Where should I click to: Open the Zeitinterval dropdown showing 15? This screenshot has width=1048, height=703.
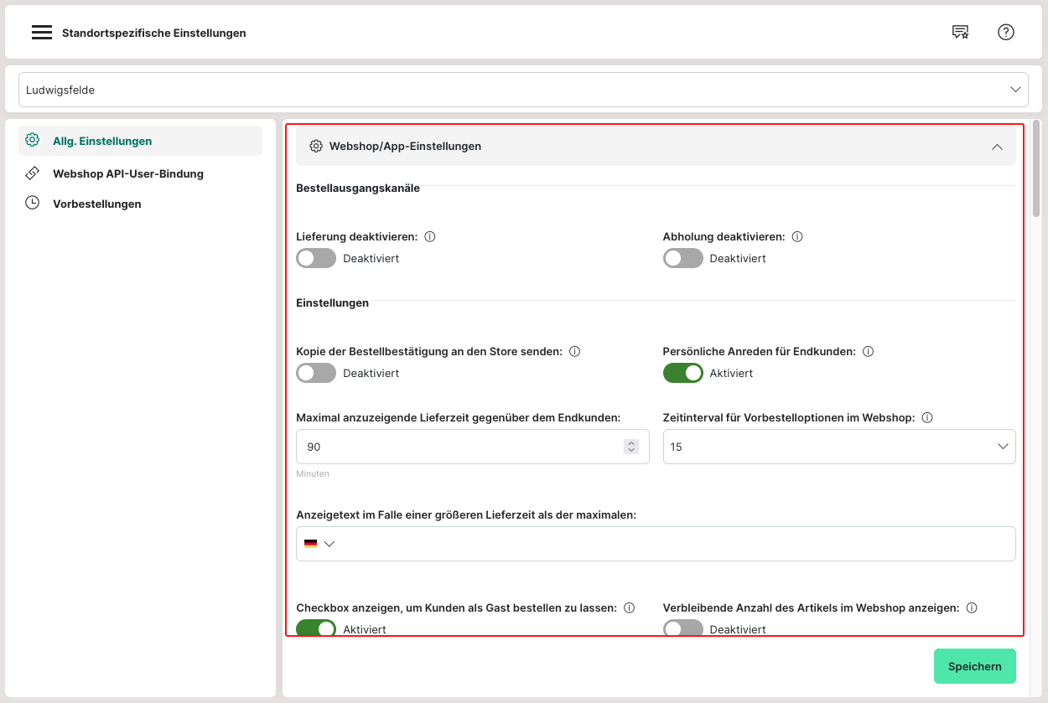(838, 447)
